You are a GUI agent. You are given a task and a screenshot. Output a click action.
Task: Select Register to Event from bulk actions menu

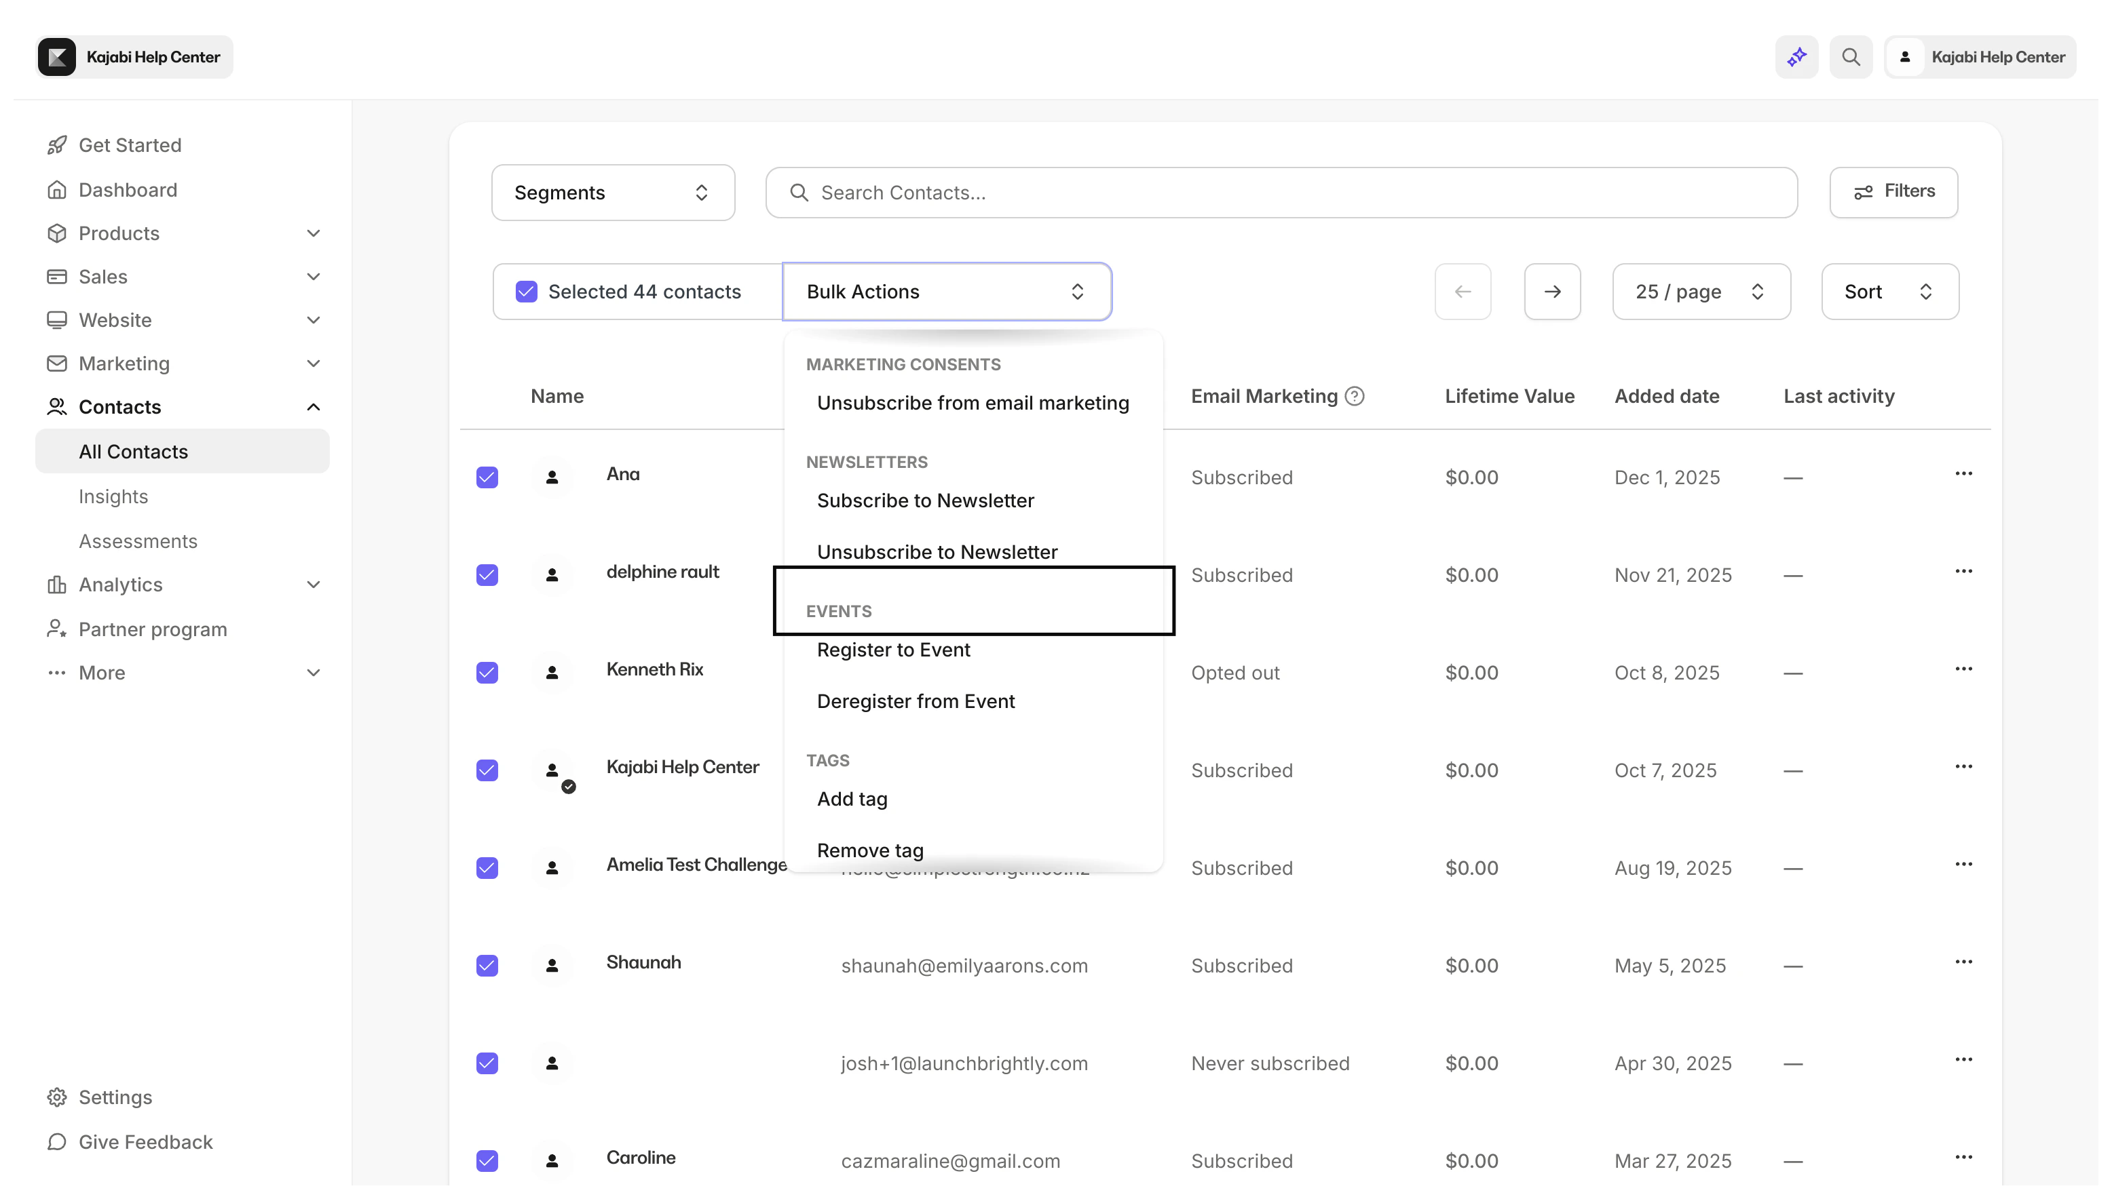893,650
